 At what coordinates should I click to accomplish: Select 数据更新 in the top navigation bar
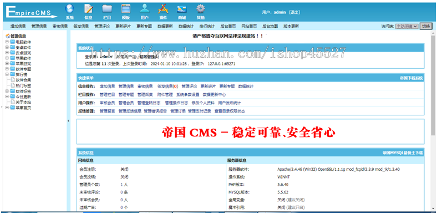click(x=165, y=26)
